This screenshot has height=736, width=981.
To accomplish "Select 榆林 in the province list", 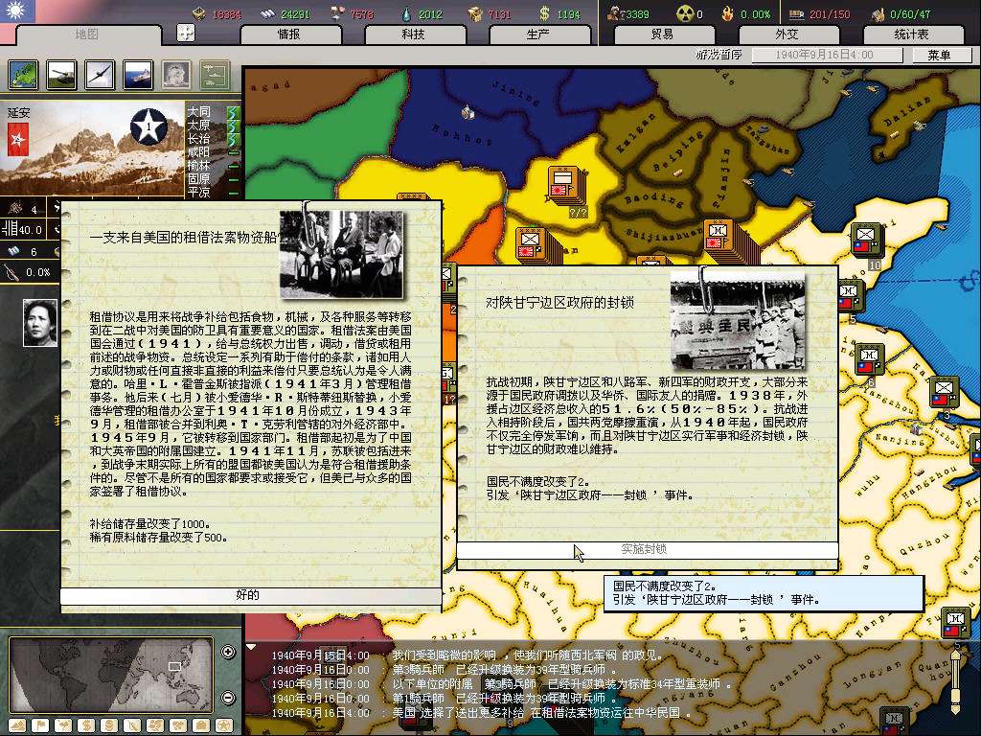I will pos(199,166).
